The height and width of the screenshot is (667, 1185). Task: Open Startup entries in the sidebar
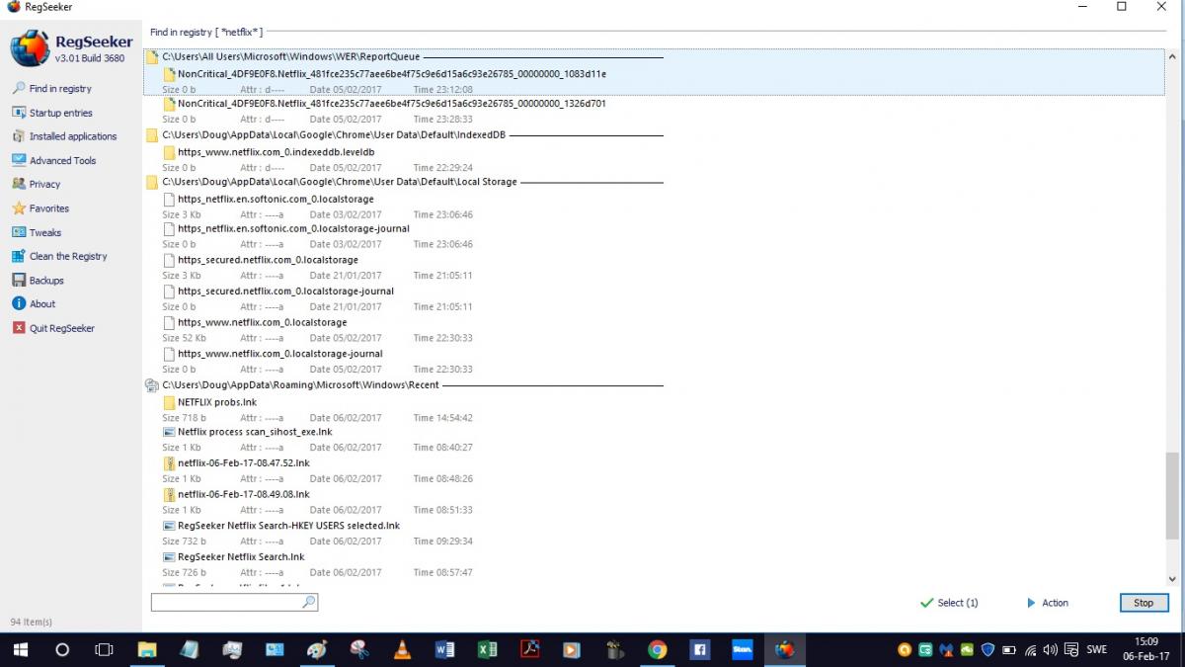tap(60, 113)
